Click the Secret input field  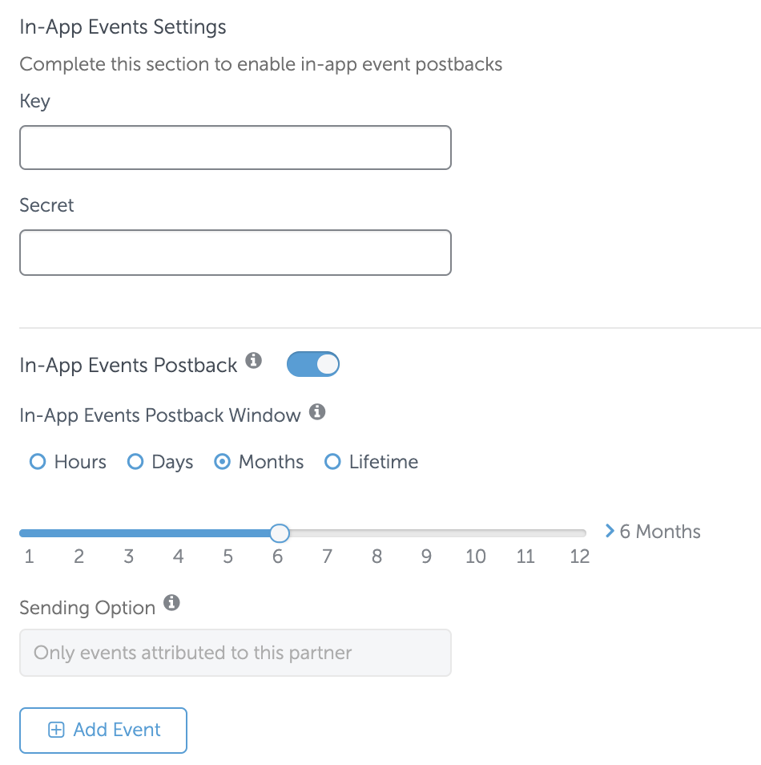[236, 253]
